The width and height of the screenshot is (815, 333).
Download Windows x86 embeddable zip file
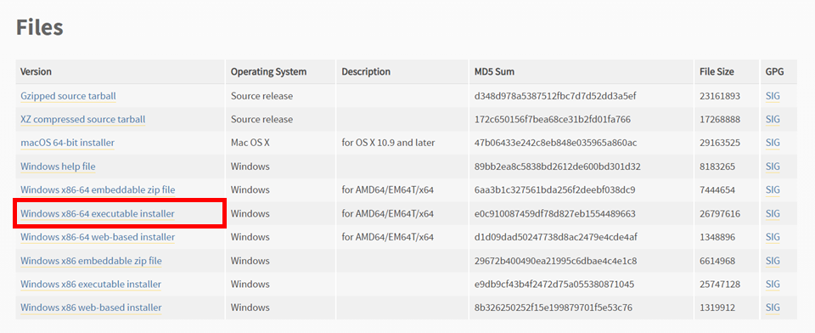click(91, 261)
